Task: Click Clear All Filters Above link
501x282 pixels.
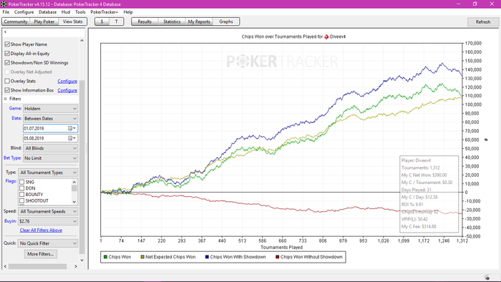Action: (x=41, y=230)
